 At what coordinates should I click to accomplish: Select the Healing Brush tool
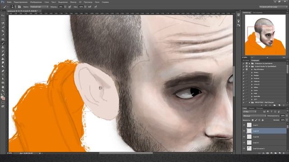click(3, 39)
